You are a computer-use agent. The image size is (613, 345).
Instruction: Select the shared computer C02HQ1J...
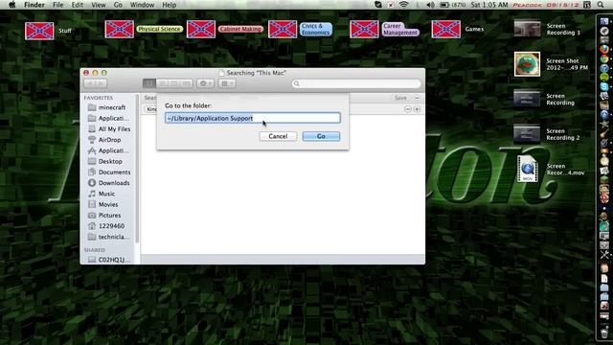tap(108, 260)
